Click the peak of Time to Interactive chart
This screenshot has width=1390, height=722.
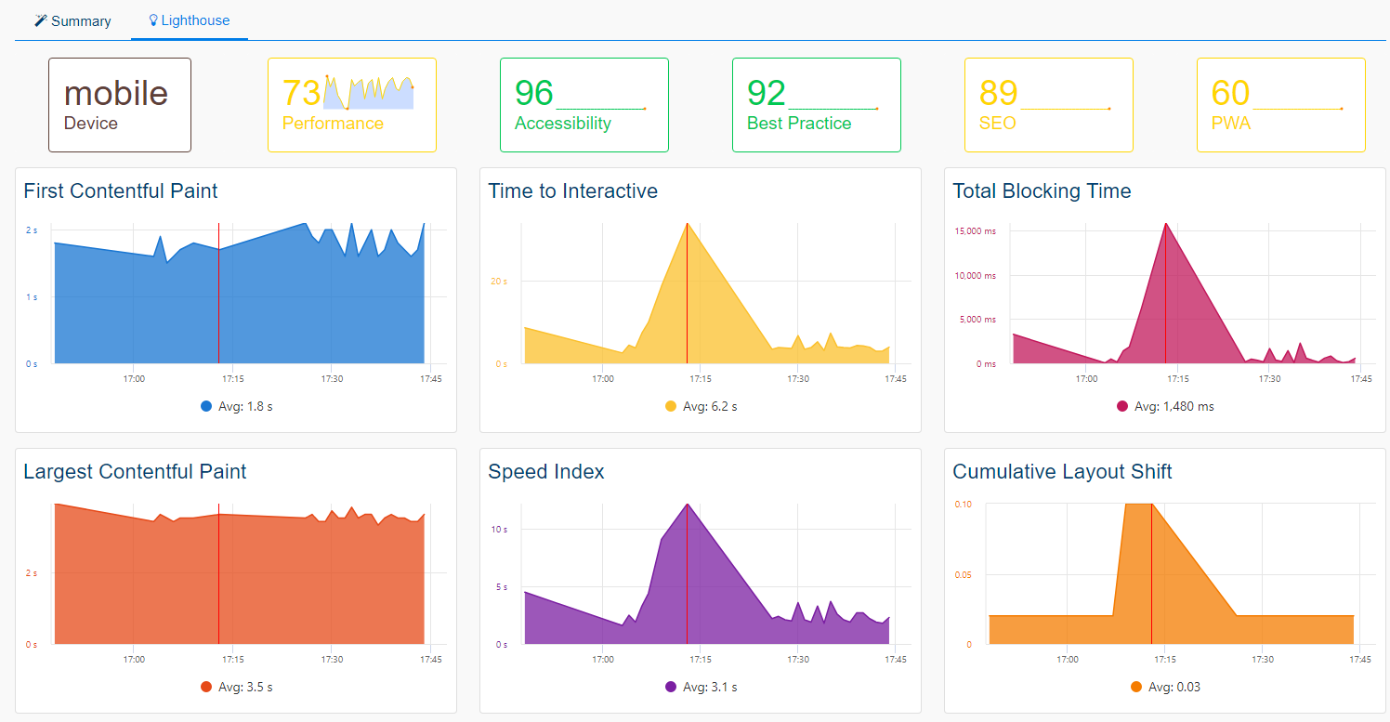688,225
